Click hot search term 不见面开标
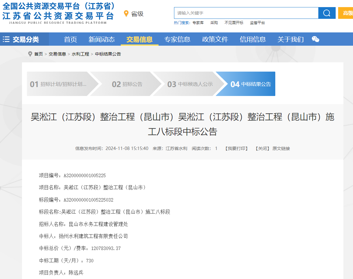Screen dimensions: 353x279 234,23
